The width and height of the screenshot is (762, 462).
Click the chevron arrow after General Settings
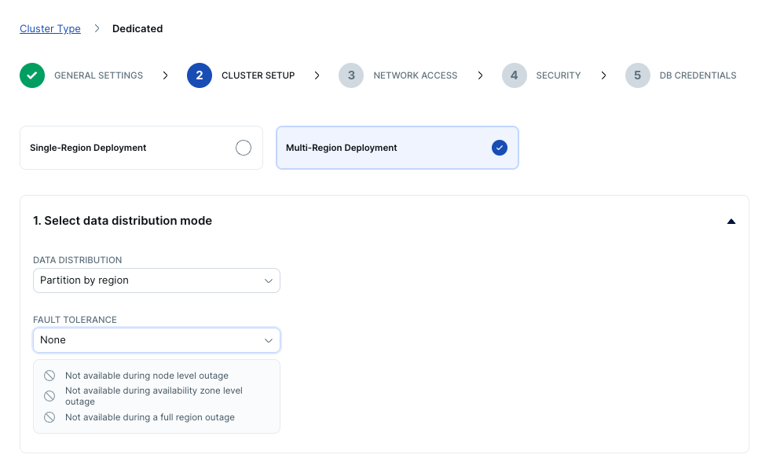(x=165, y=75)
